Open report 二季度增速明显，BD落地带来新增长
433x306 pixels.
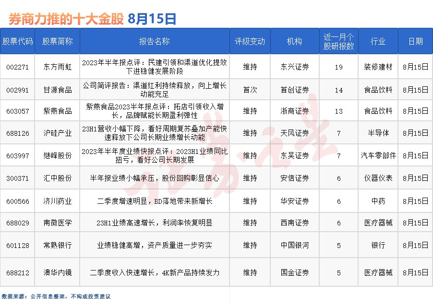[155, 201]
